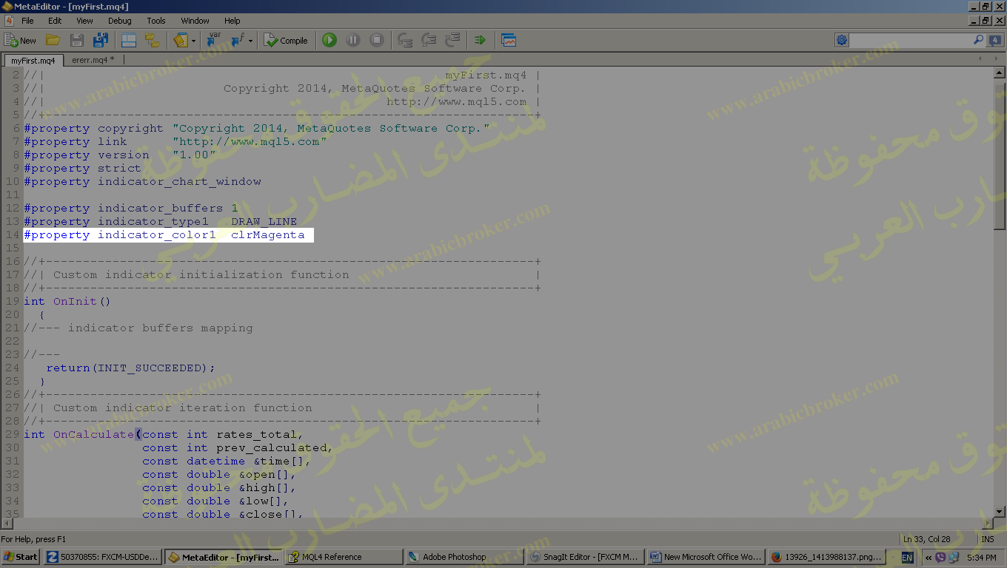Click the INS indicator in status bar
The image size is (1007, 568).
(x=988, y=539)
